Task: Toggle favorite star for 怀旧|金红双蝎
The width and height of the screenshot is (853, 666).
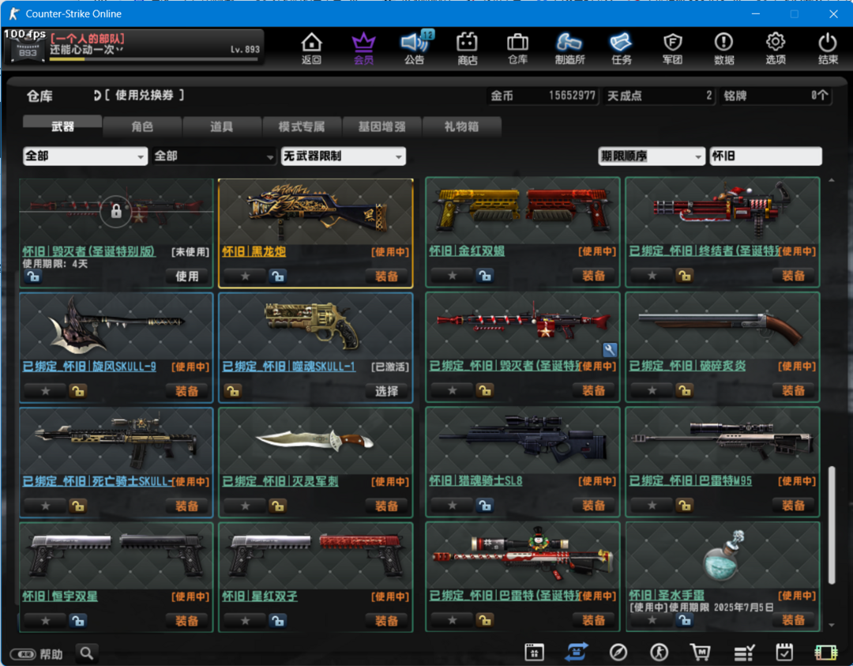Action: point(452,275)
